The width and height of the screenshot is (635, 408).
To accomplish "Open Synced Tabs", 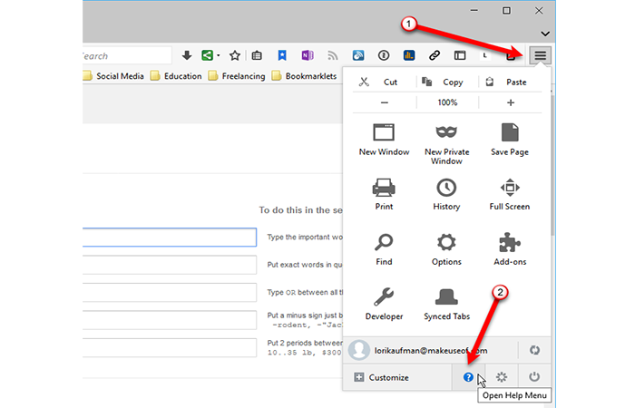I will [446, 304].
